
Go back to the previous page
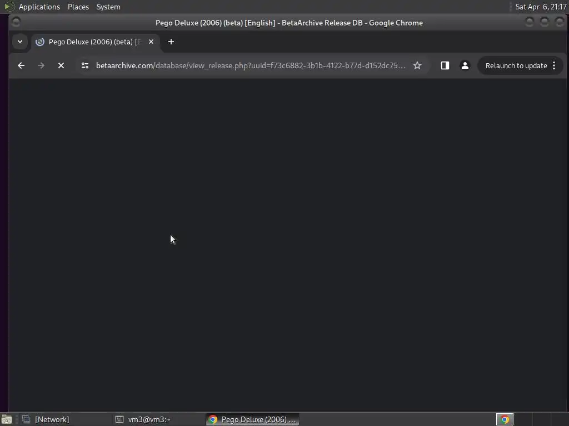(x=21, y=65)
